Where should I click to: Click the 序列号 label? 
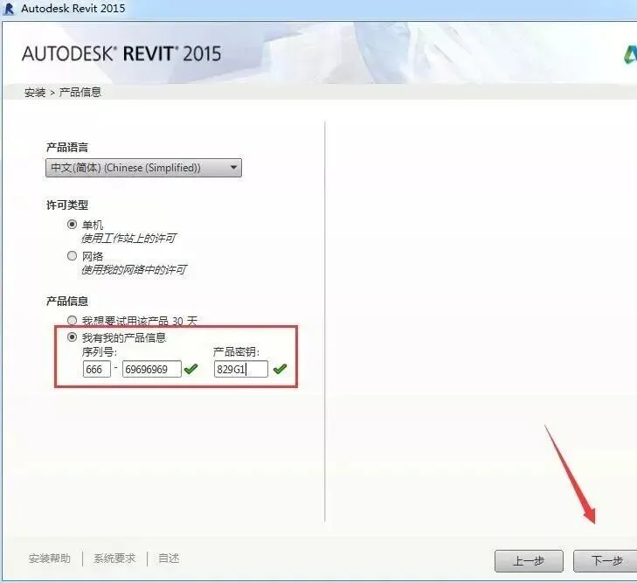click(100, 351)
